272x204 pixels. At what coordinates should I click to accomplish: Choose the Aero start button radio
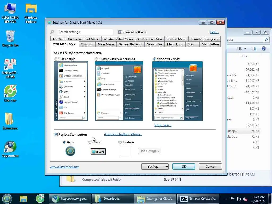(x=64, y=142)
